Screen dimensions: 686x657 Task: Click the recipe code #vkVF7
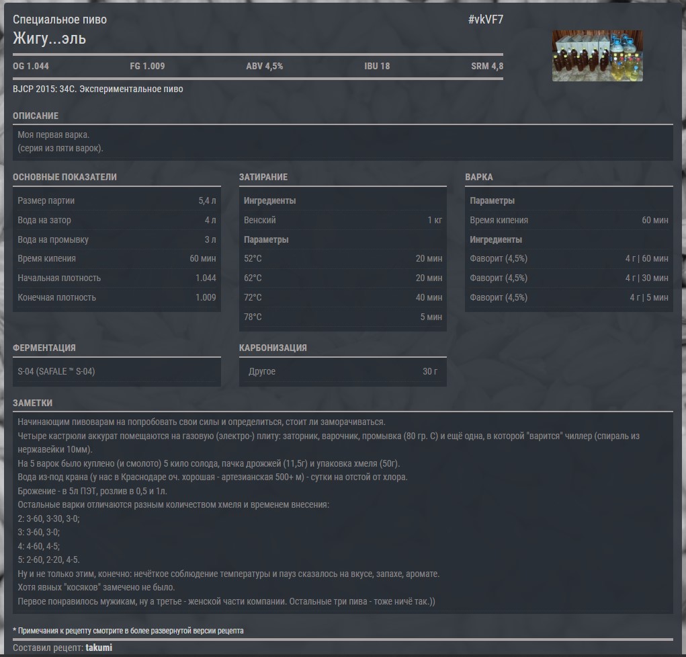[x=486, y=20]
